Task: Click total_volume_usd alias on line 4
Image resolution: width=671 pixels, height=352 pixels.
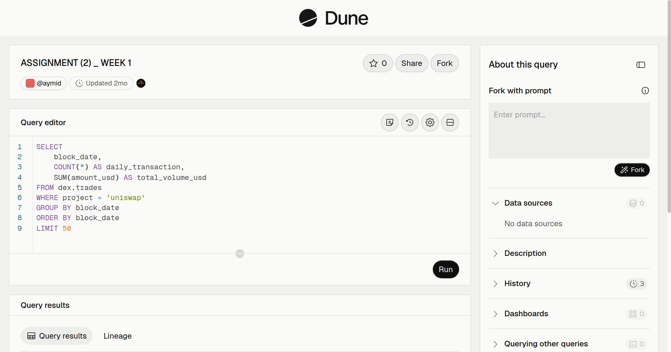Action: point(171,178)
